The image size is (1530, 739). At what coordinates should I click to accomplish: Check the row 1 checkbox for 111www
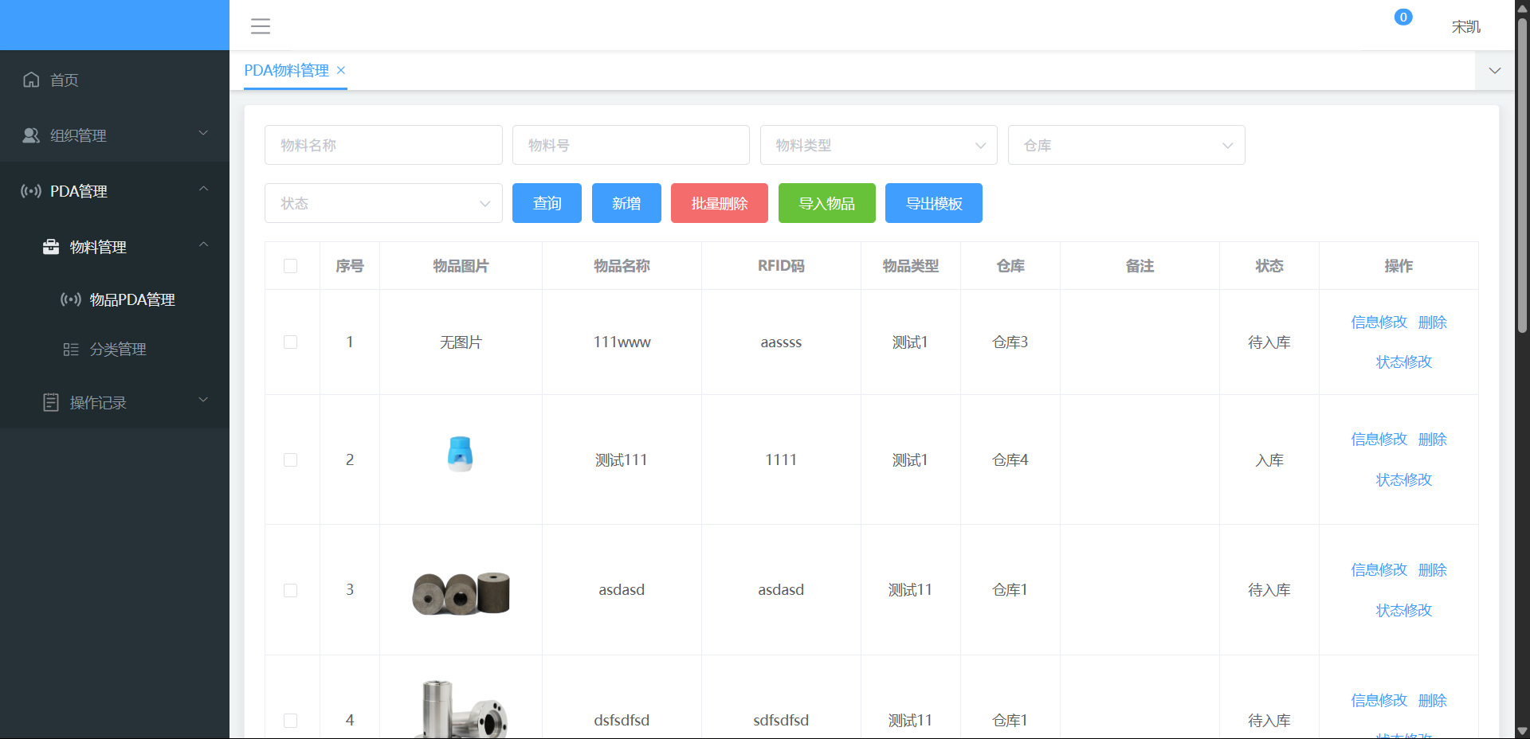pyautogui.click(x=291, y=342)
